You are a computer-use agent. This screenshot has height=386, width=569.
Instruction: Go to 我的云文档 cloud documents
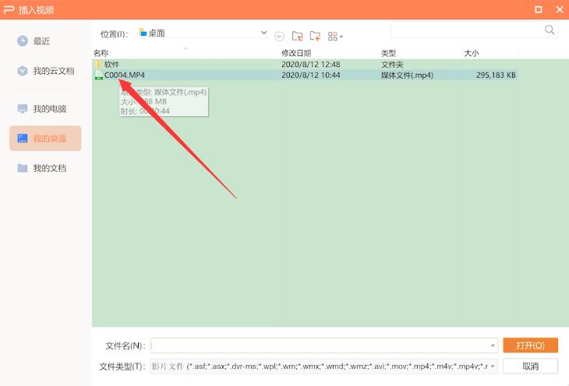[45, 71]
